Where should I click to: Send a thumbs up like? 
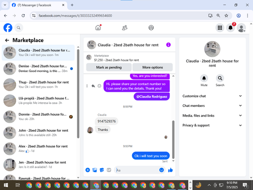(x=171, y=170)
